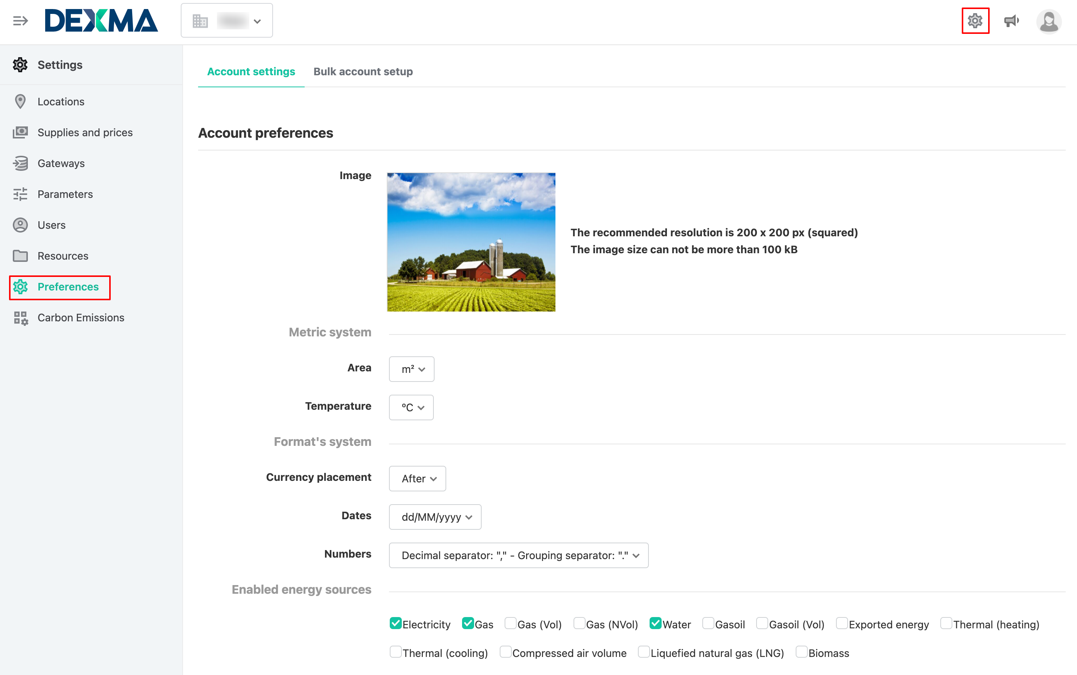The image size is (1077, 675).
Task: Open the Numbers separator dropdown
Action: pyautogui.click(x=519, y=555)
